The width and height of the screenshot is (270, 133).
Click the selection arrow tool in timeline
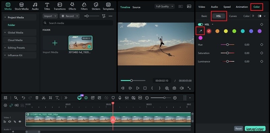pyautogui.click(x=16, y=98)
